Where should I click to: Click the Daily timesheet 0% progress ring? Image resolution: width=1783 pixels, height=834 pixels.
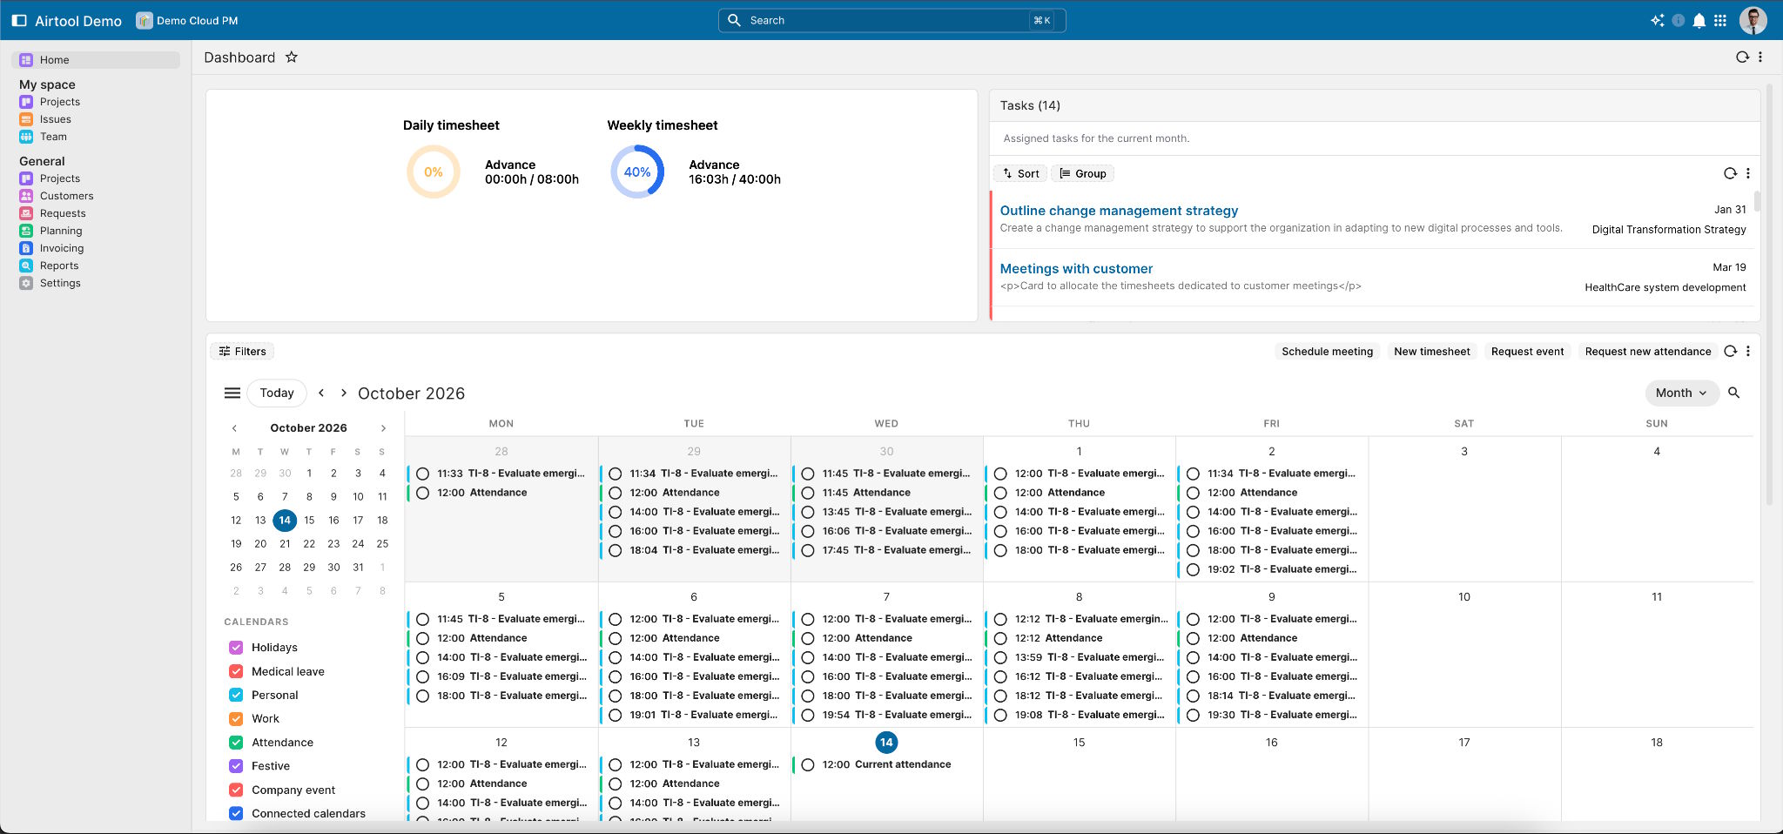click(434, 172)
